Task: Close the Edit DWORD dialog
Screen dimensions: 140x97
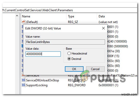Action: [103, 28]
